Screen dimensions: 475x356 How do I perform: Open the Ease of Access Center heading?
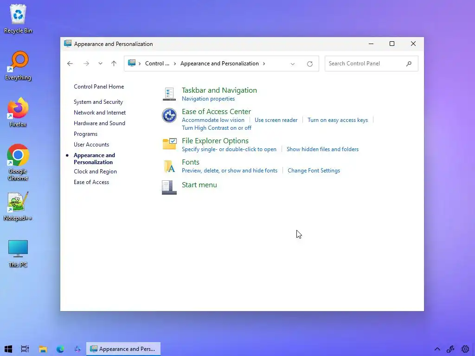click(x=216, y=111)
